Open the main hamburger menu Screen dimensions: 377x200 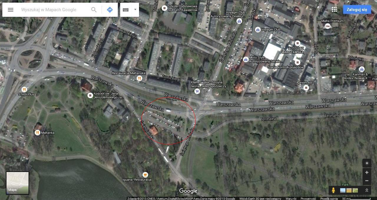pyautogui.click(x=11, y=10)
